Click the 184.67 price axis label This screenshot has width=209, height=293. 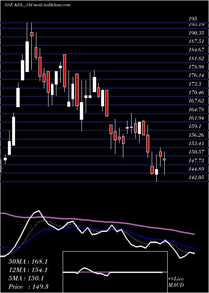click(196, 50)
